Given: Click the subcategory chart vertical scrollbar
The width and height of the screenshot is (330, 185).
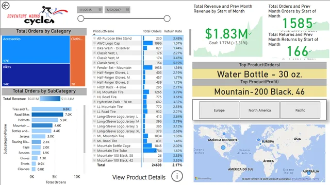Looking at the screenshot, I should click(85, 129).
